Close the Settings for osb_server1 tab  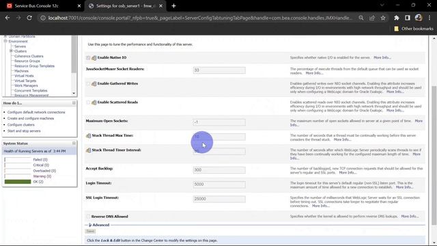point(161,6)
